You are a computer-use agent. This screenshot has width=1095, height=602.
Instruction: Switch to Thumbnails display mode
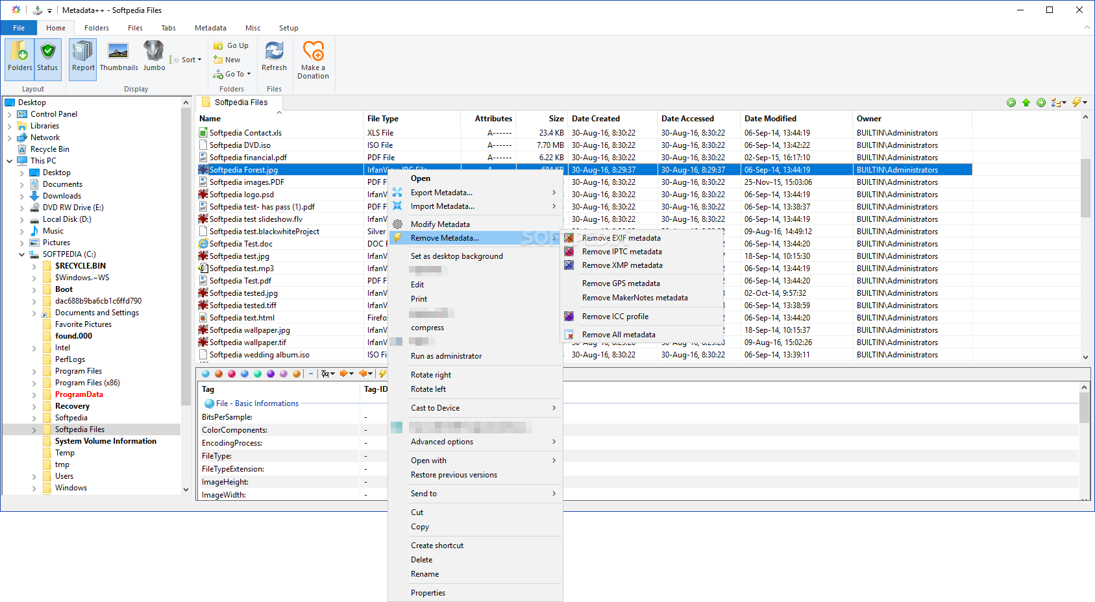pyautogui.click(x=119, y=58)
